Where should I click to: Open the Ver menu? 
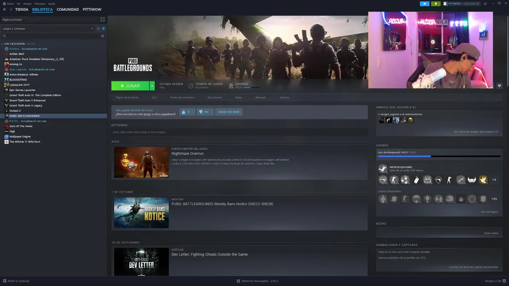click(x=18, y=4)
